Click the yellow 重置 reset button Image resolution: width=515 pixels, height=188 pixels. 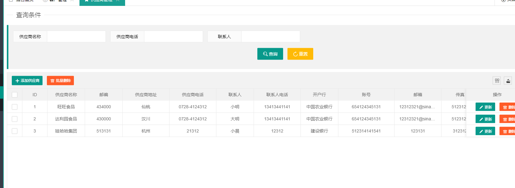tap(300, 54)
